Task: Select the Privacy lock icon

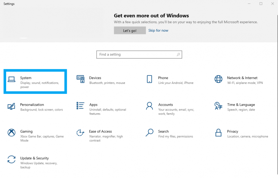Action: tap(218, 133)
